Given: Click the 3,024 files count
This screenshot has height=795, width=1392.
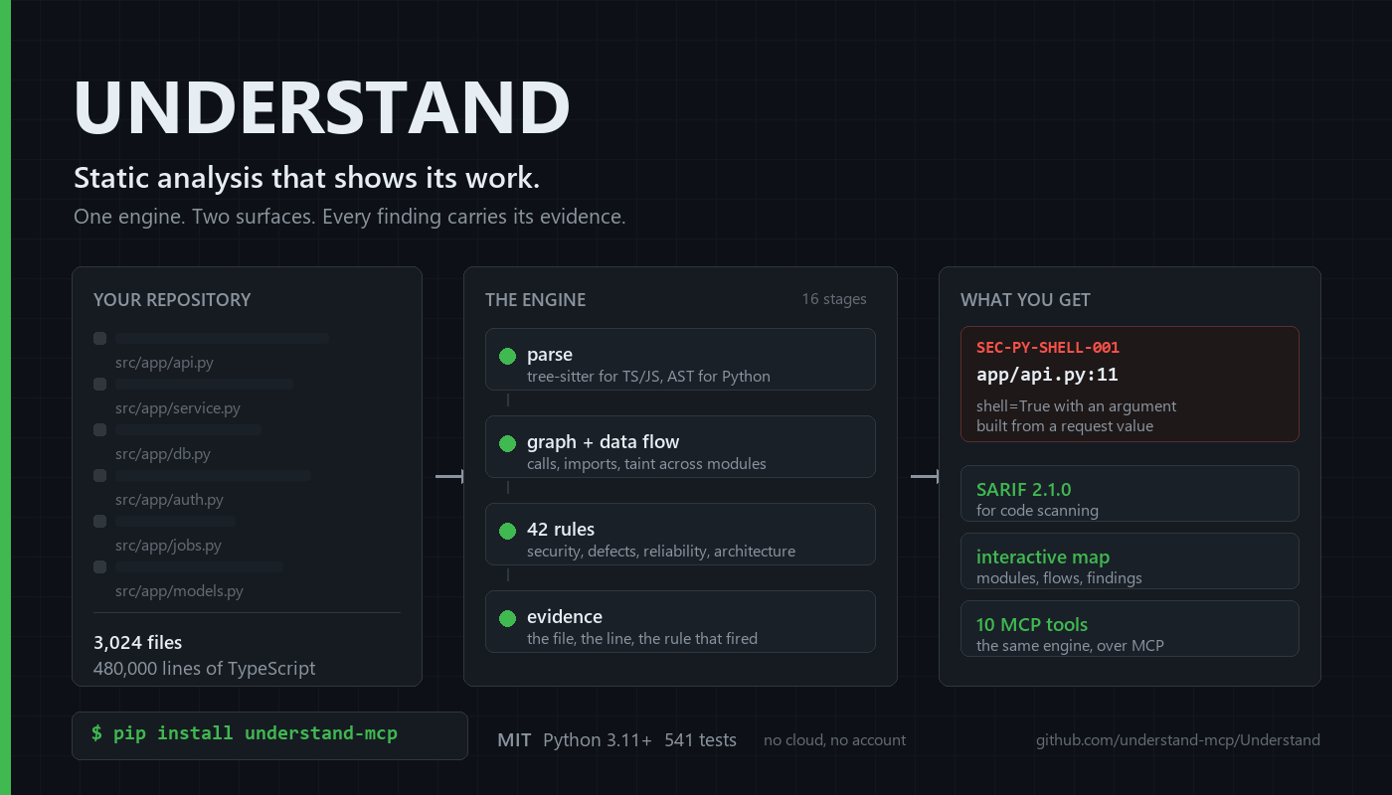Looking at the screenshot, I should [137, 643].
